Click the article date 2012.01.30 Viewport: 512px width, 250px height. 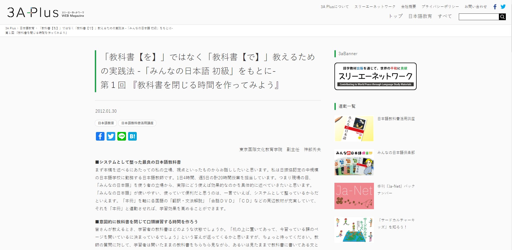pos(106,111)
